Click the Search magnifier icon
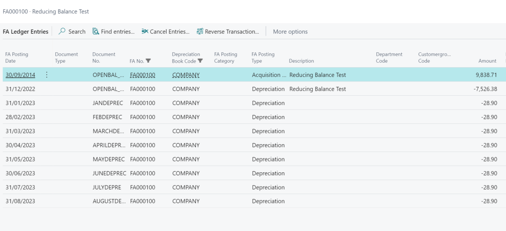Screen dimensions: 506x231 62,32
